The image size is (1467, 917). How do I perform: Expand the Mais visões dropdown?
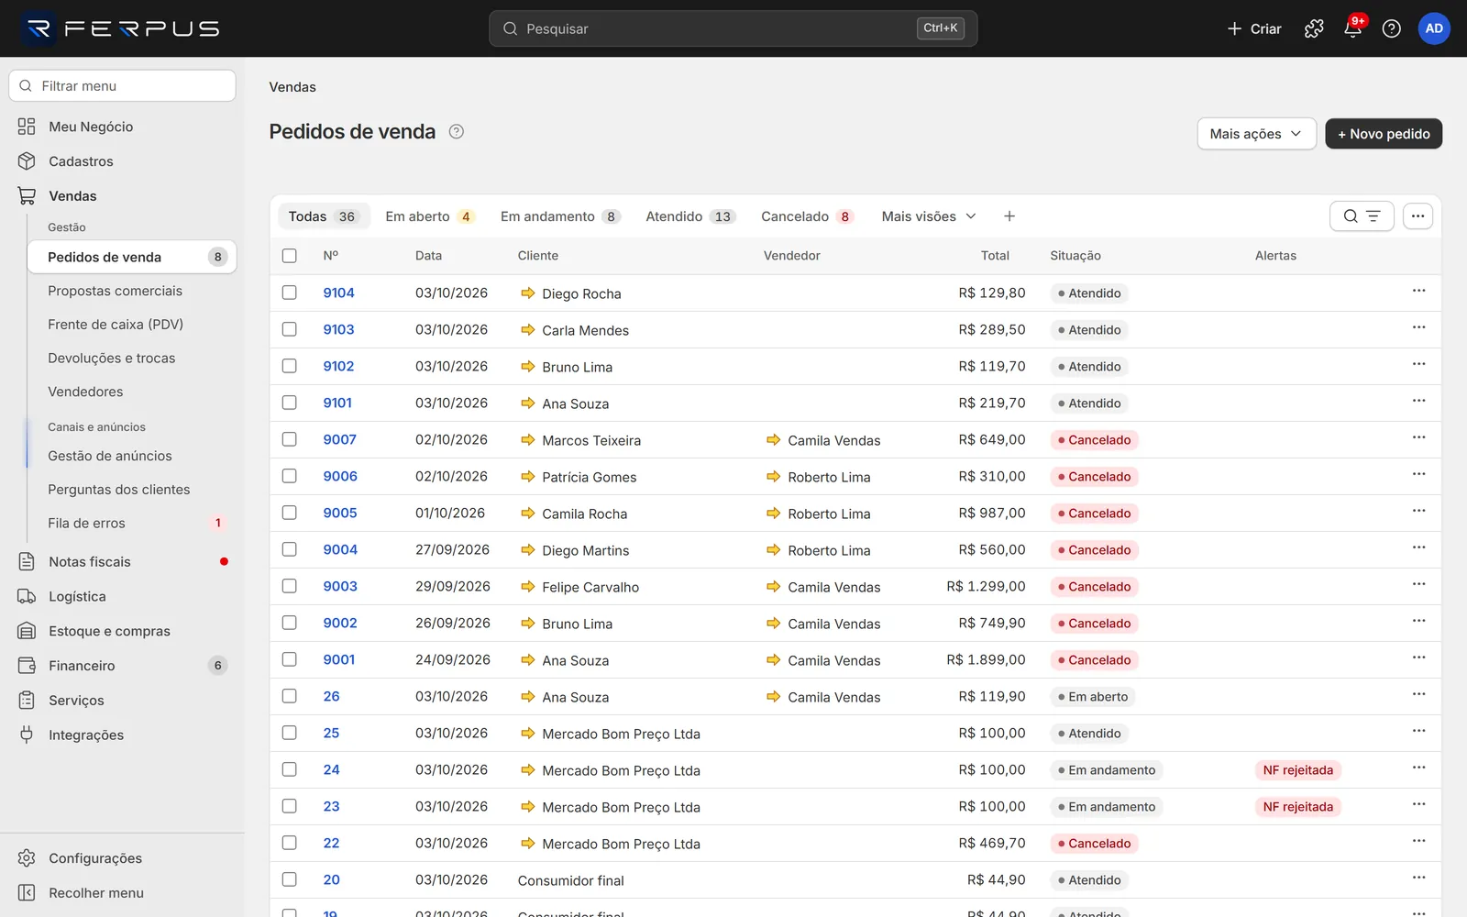(x=929, y=216)
